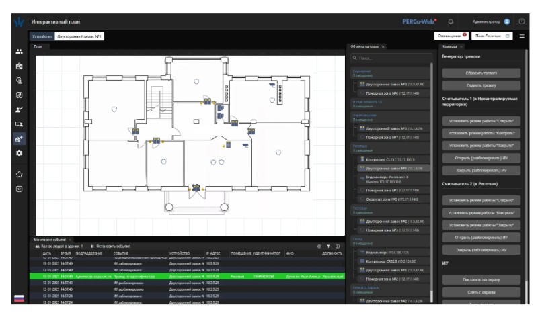Select the Мониторинг событий tab

50,239
